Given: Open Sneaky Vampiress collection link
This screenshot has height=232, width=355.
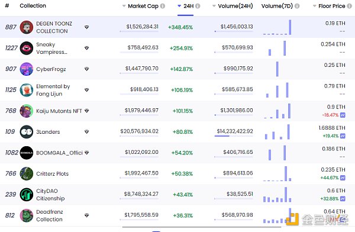Looking at the screenshot, I should pyautogui.click(x=52, y=48).
